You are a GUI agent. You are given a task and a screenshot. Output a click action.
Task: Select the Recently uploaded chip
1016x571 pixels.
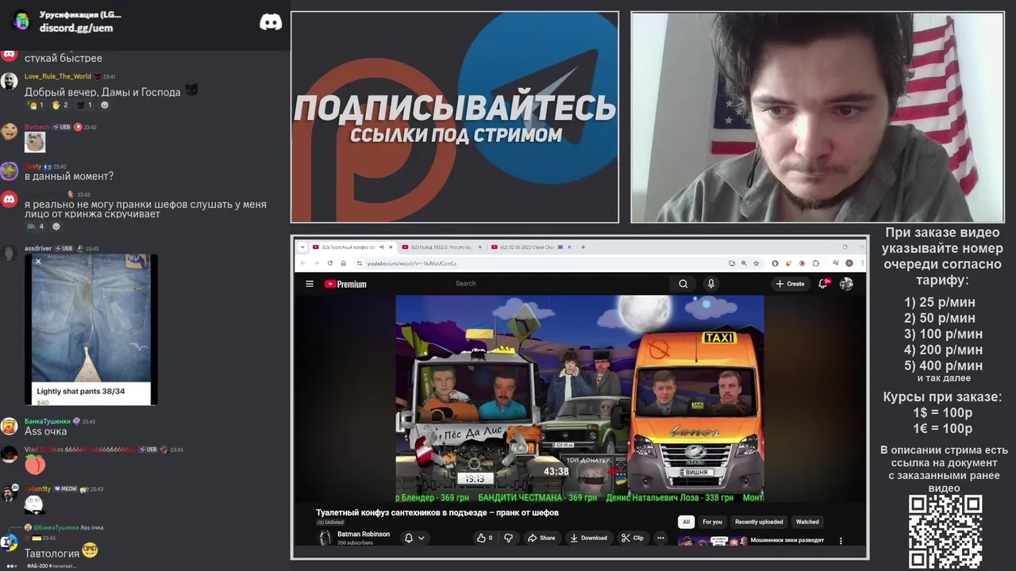759,522
